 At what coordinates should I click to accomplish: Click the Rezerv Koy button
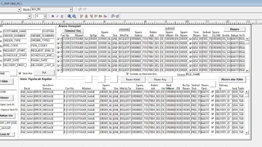(x=160, y=79)
